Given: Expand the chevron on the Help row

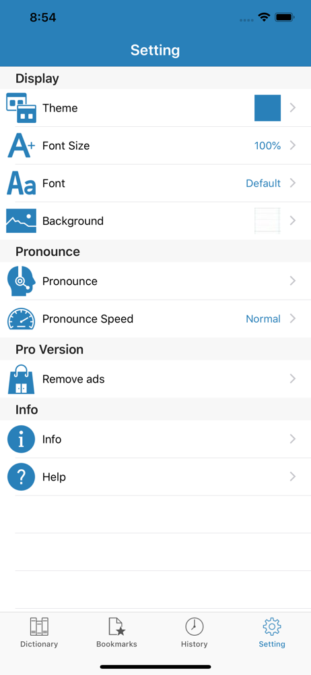Looking at the screenshot, I should click(293, 477).
